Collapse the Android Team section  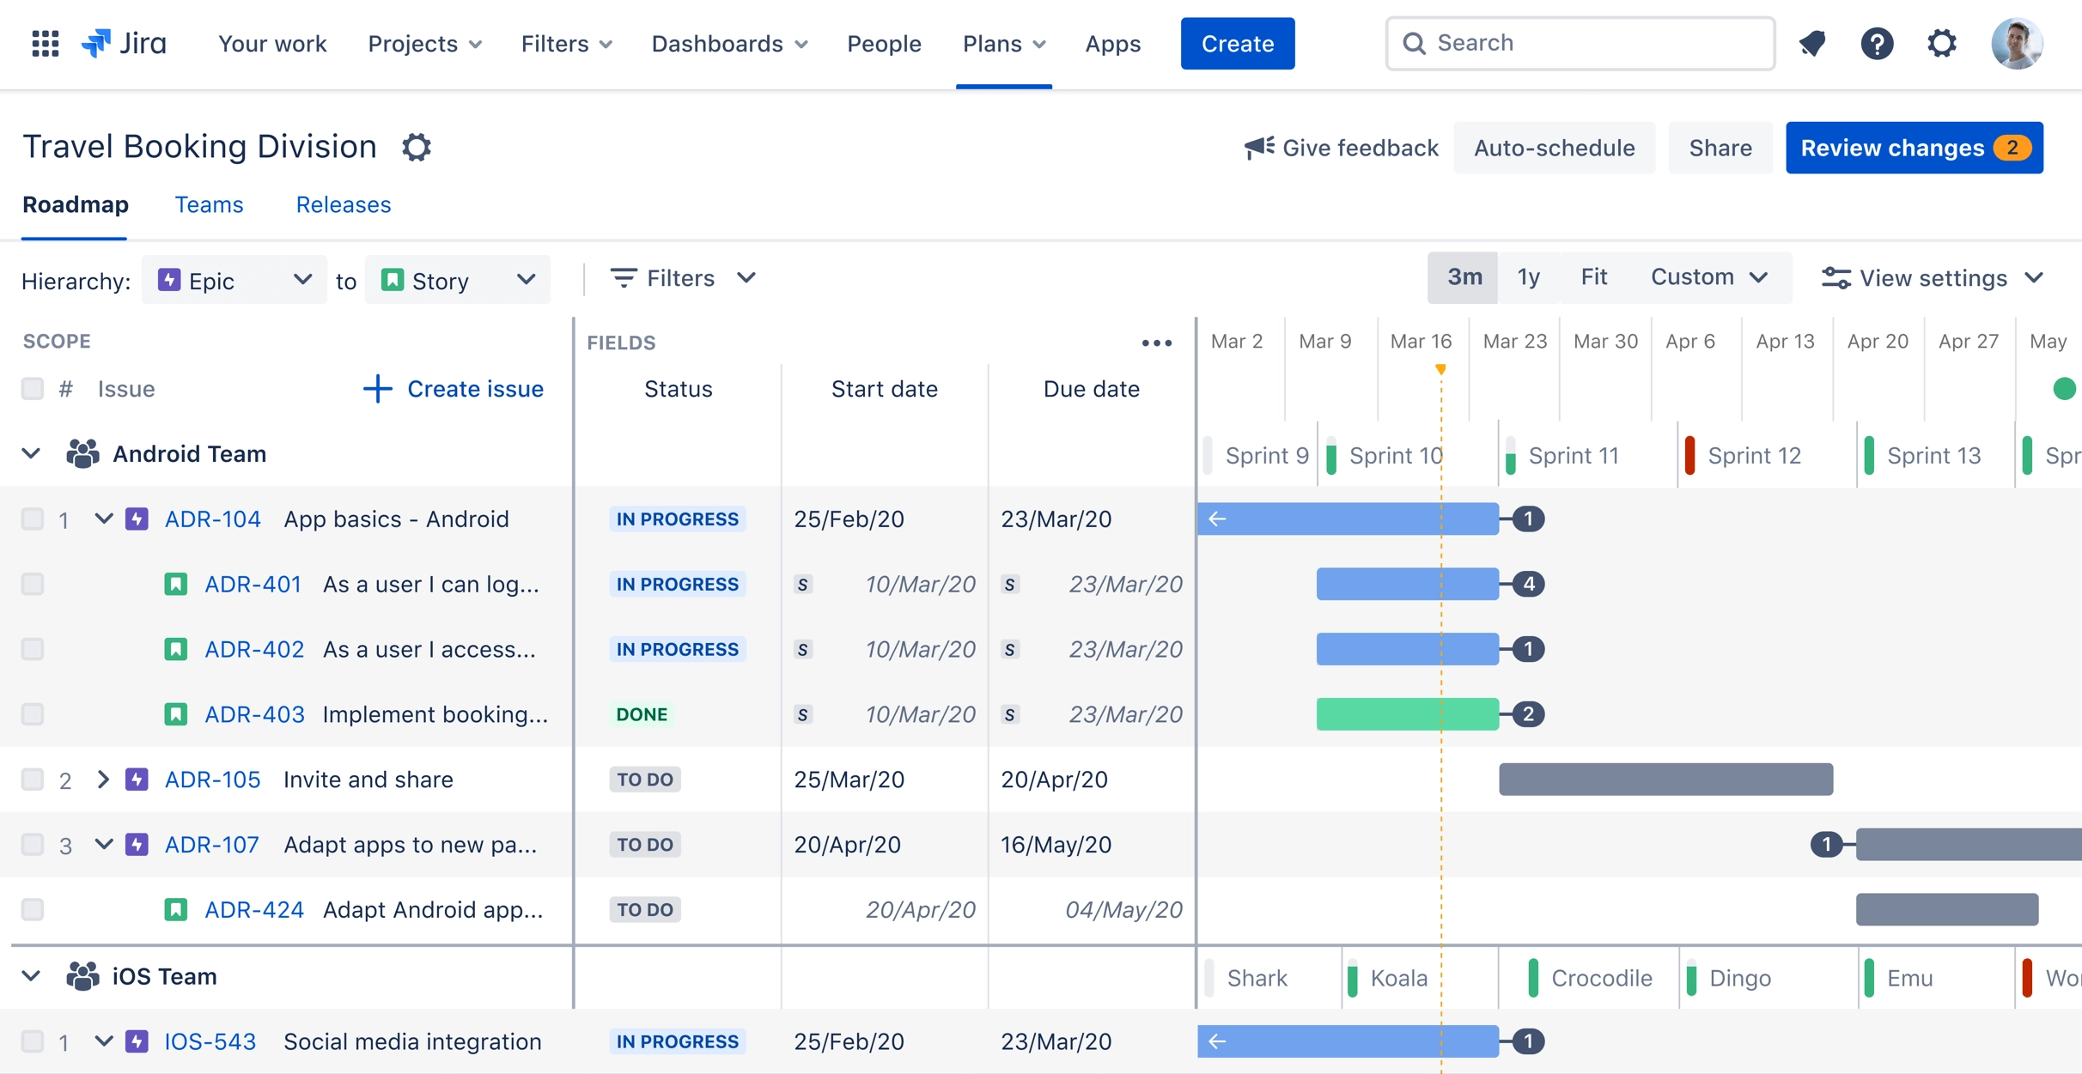click(x=33, y=453)
